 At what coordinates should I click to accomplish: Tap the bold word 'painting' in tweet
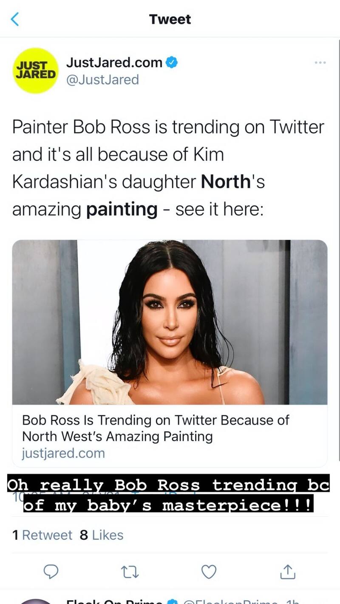122,209
